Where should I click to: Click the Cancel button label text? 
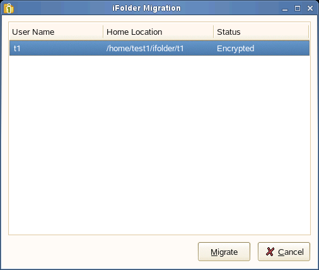(x=291, y=252)
